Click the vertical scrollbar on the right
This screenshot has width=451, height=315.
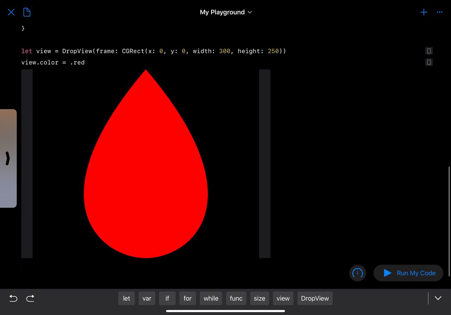[x=449, y=221]
